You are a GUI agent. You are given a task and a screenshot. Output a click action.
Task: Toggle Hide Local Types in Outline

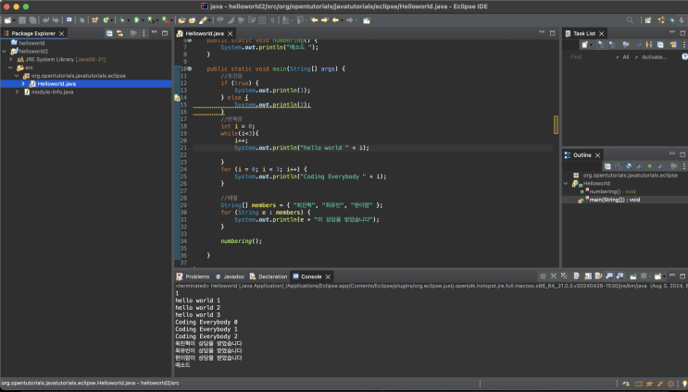pos(660,166)
